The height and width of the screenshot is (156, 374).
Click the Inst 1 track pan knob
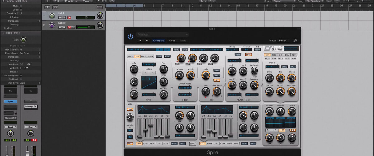tap(100, 16)
